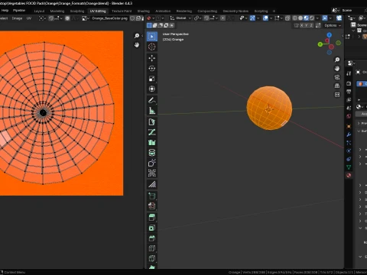Select the Transform tool icon

pos(152,89)
